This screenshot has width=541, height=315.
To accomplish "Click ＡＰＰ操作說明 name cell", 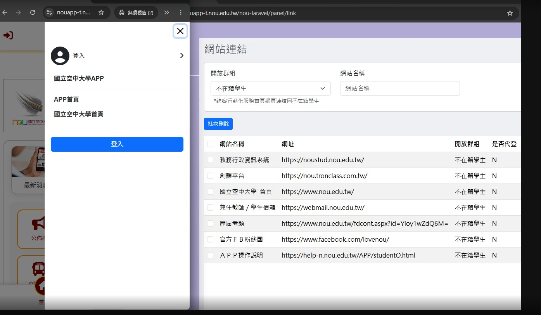I will tap(241, 255).
